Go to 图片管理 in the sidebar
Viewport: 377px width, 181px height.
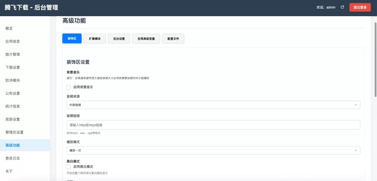pos(13,54)
